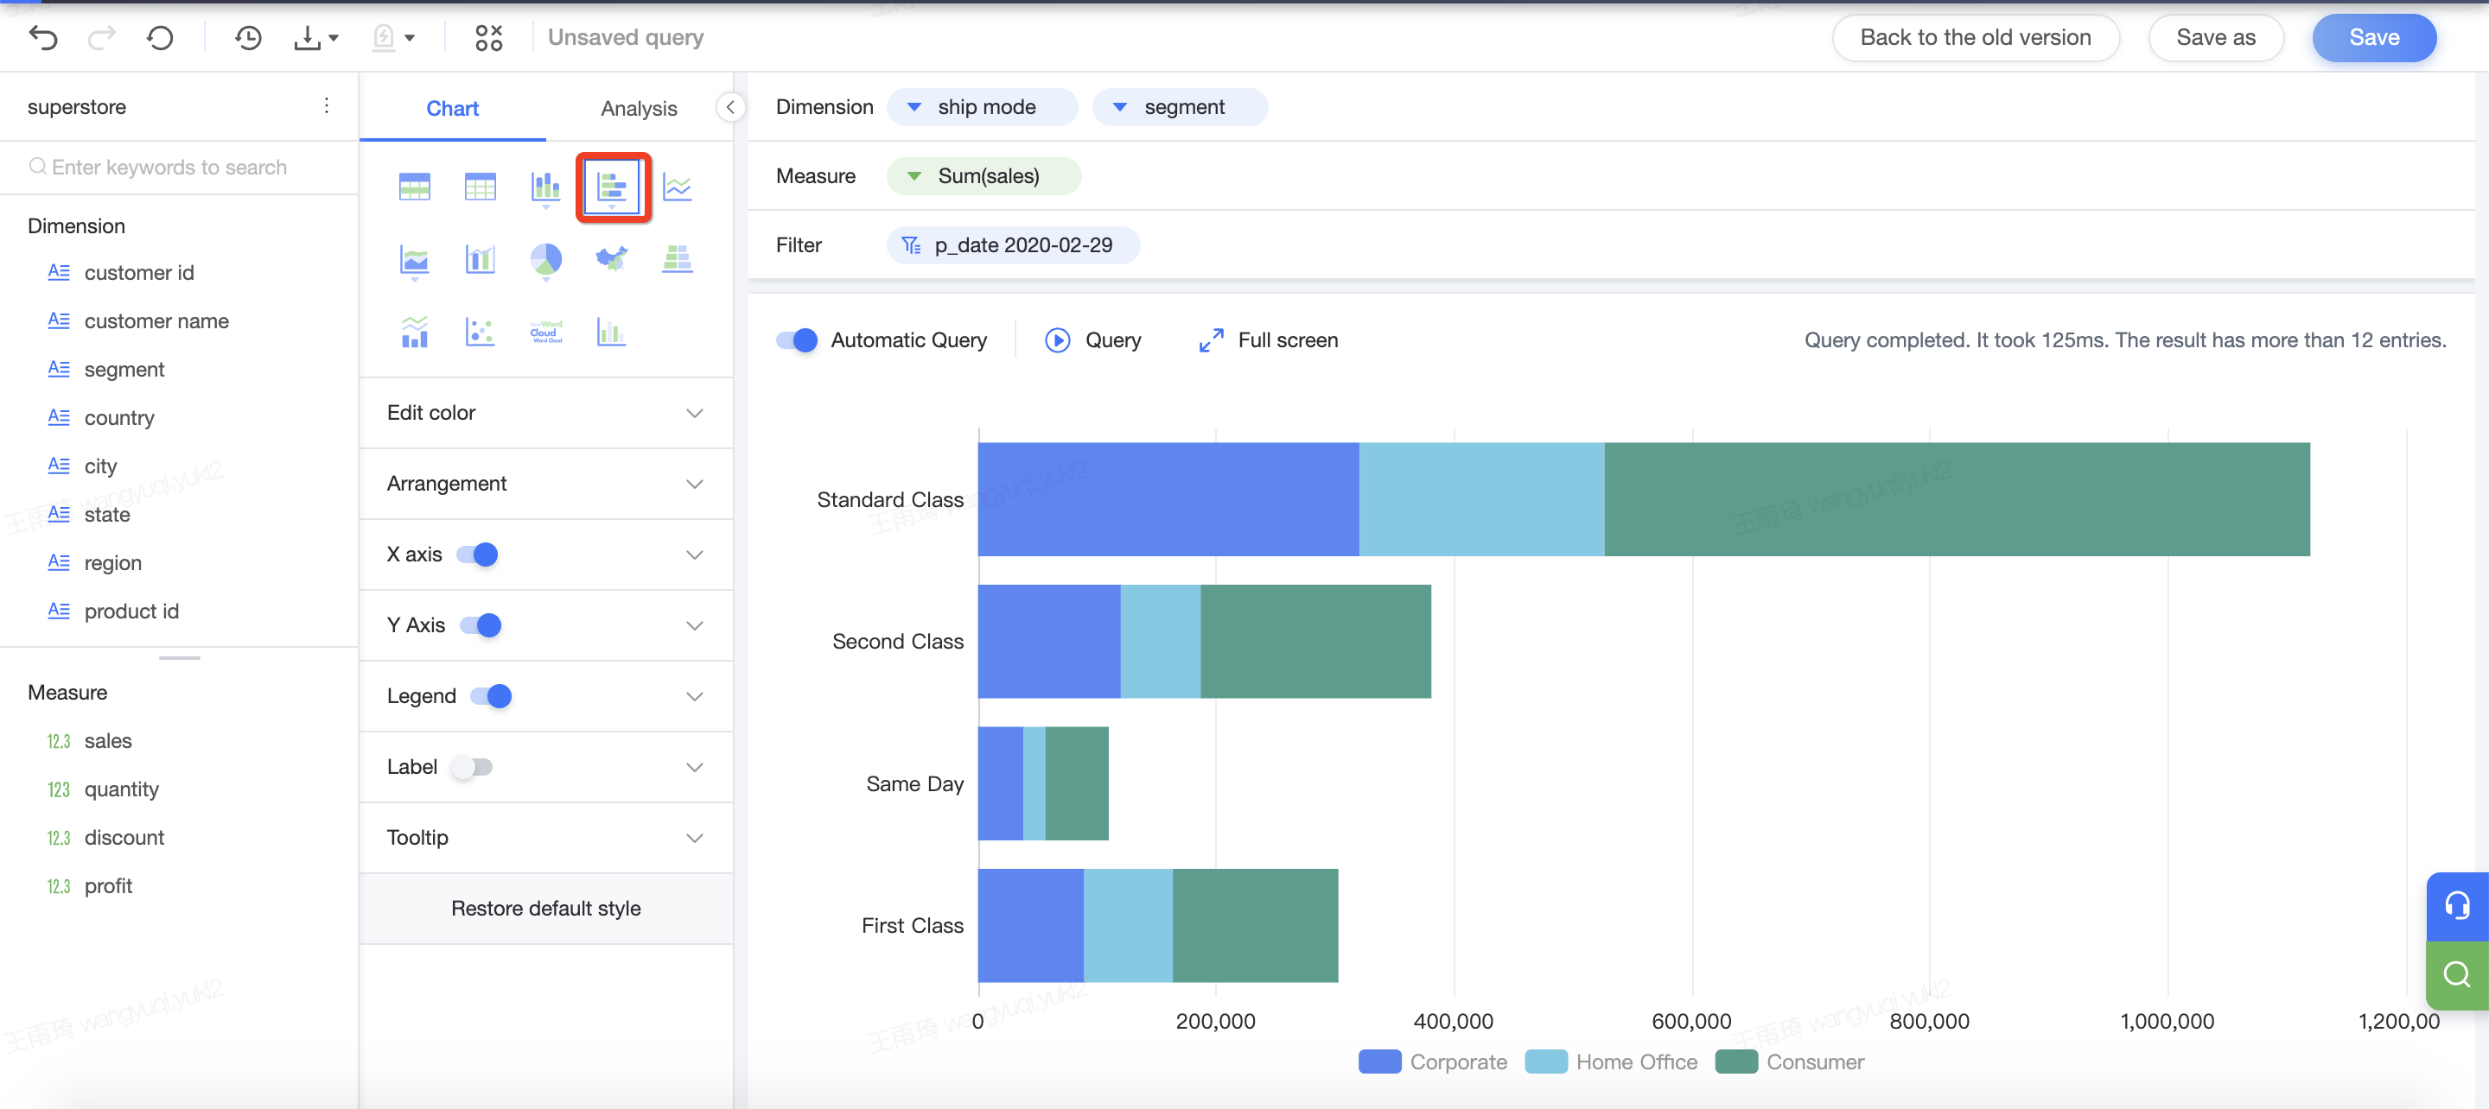The height and width of the screenshot is (1109, 2489).
Task: Select the profit measure field
Action: [x=107, y=886]
